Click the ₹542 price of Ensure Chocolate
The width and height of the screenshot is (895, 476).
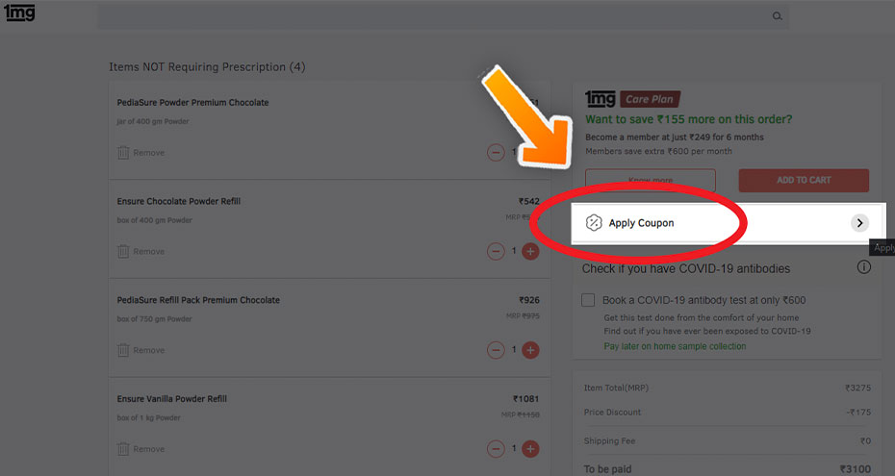click(x=528, y=201)
